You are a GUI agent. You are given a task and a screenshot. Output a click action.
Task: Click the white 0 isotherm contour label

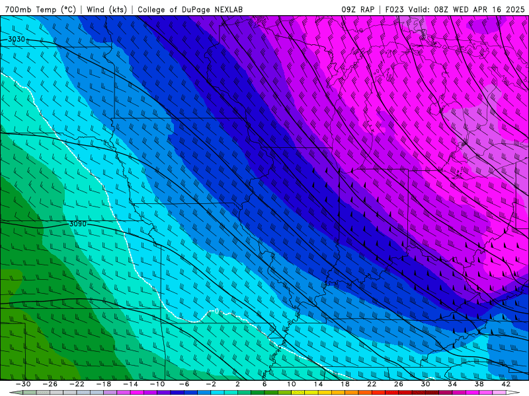click(217, 312)
